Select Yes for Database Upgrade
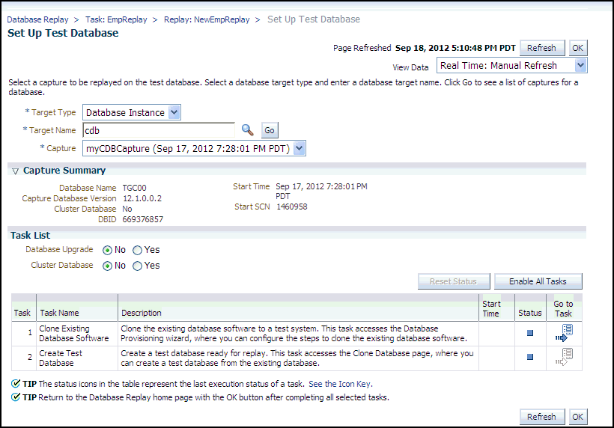614x428 pixels. (x=137, y=250)
